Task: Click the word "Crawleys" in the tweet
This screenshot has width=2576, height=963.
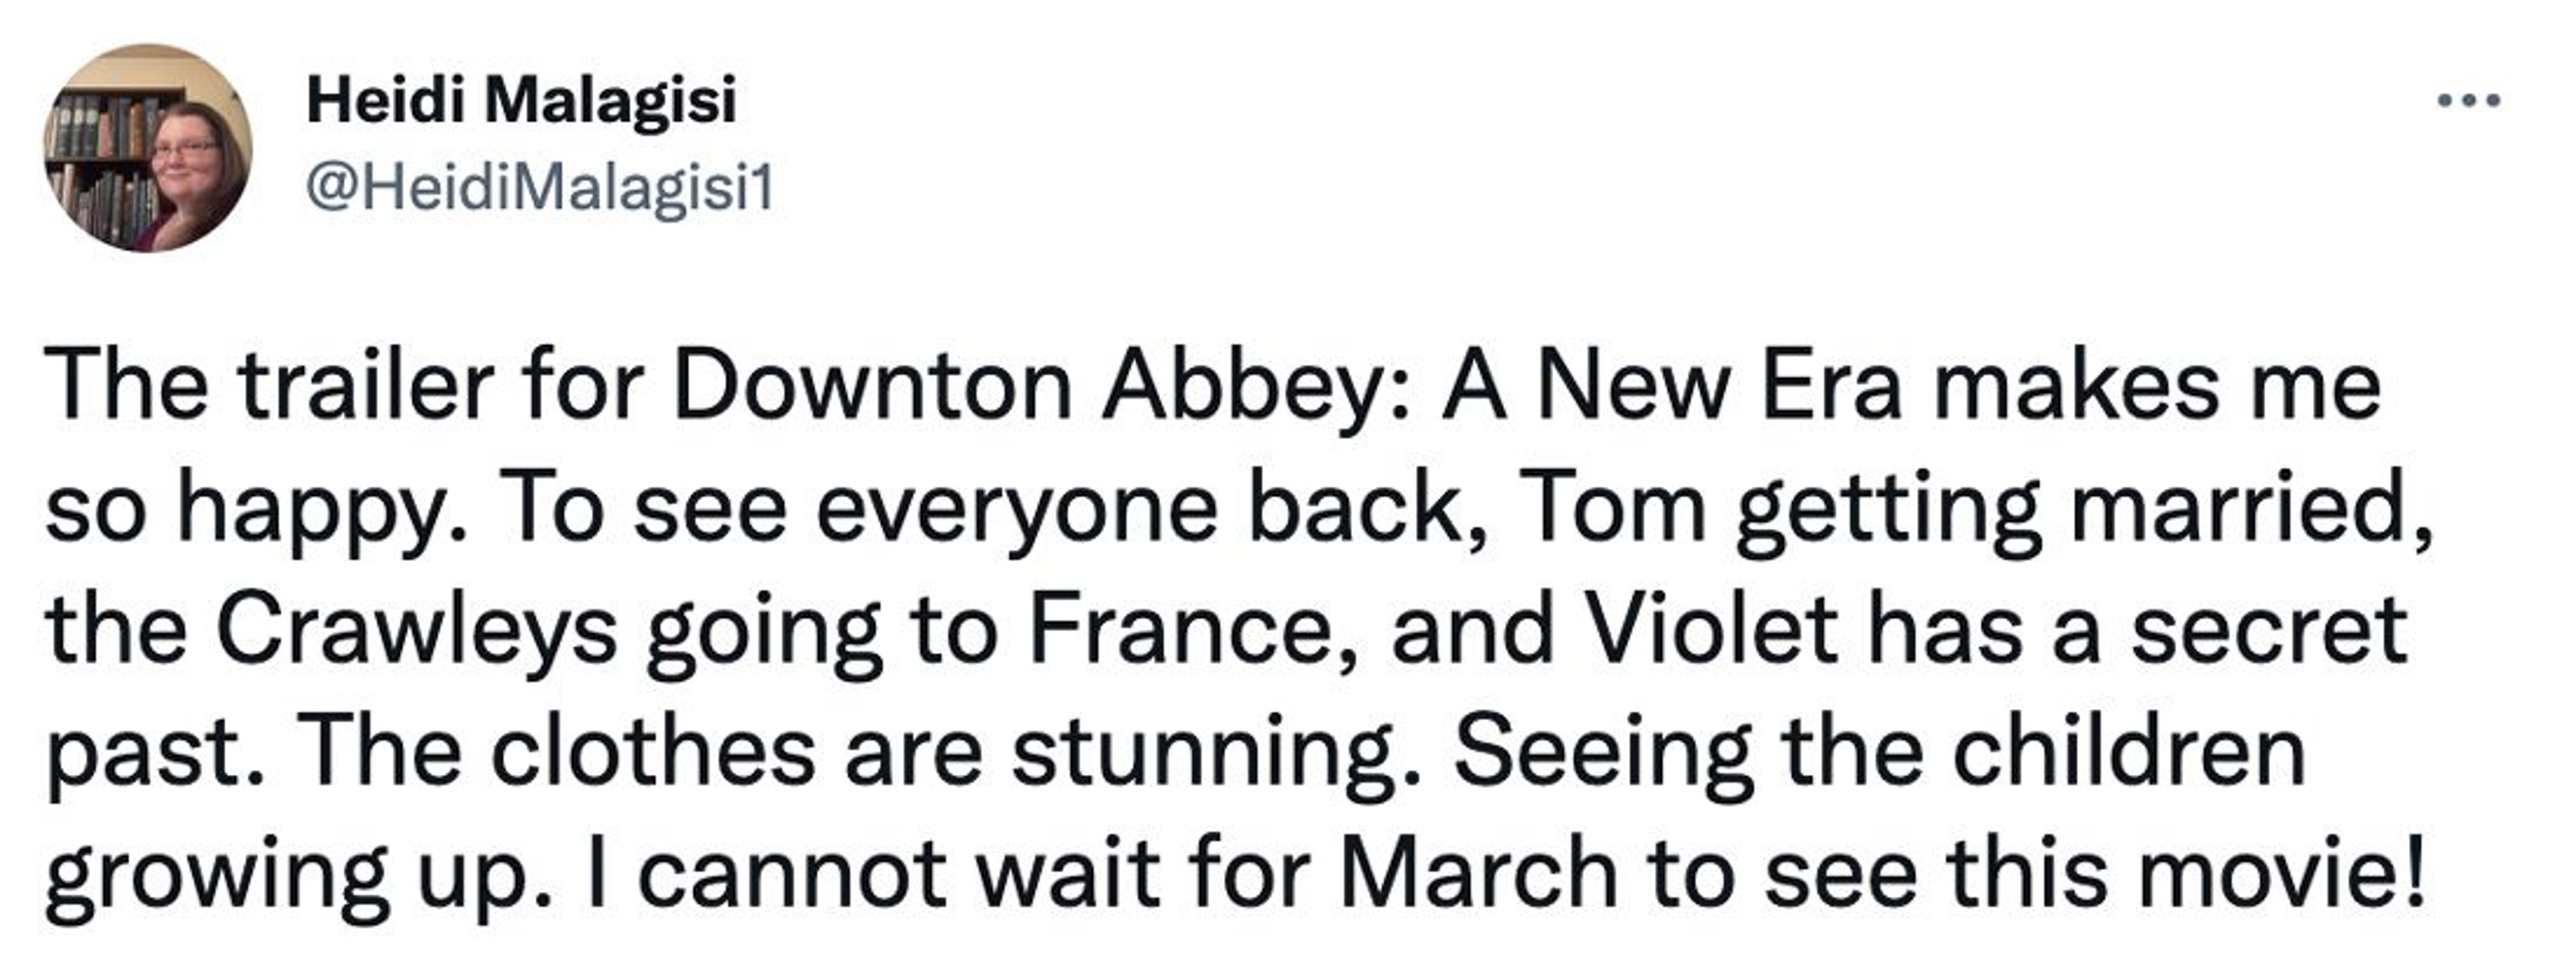Action: pyautogui.click(x=416, y=632)
